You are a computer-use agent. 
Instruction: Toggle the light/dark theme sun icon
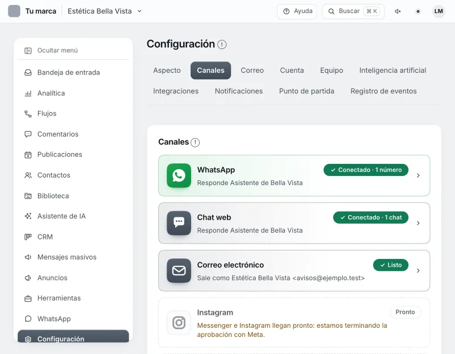point(418,11)
